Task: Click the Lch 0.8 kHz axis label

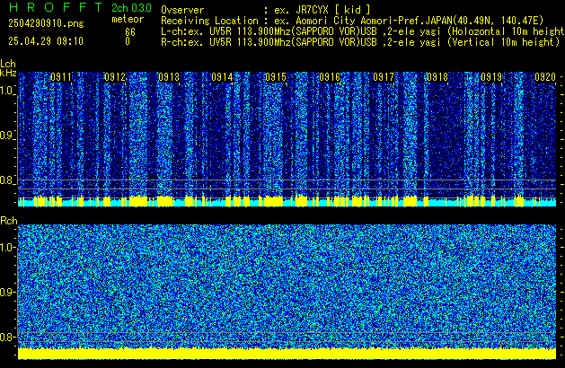Action: click(x=7, y=180)
